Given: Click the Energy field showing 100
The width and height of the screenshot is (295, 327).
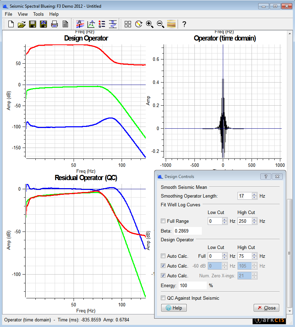Looking at the screenshot, I should 193,285.
